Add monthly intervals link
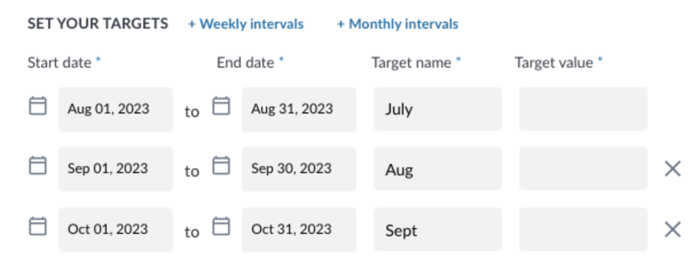The image size is (698, 266). pyautogui.click(x=398, y=24)
